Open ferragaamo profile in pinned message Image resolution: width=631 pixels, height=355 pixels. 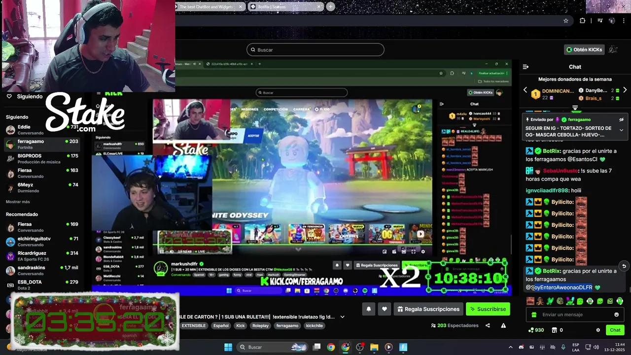[579, 119]
